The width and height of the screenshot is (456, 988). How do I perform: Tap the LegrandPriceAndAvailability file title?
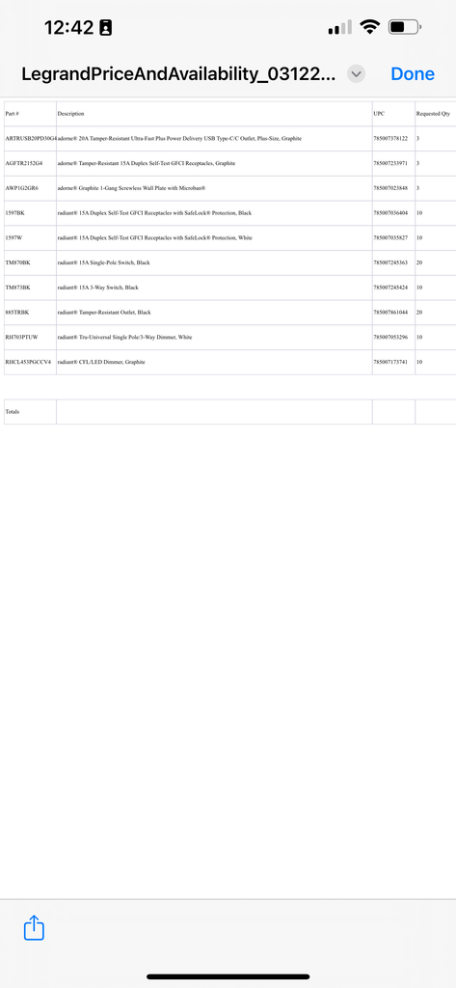click(179, 74)
